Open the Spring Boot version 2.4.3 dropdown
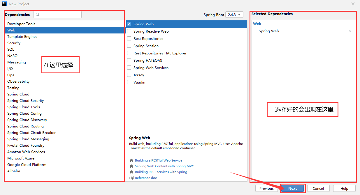Image resolution: width=360 pixels, height=195 pixels. tap(234, 15)
